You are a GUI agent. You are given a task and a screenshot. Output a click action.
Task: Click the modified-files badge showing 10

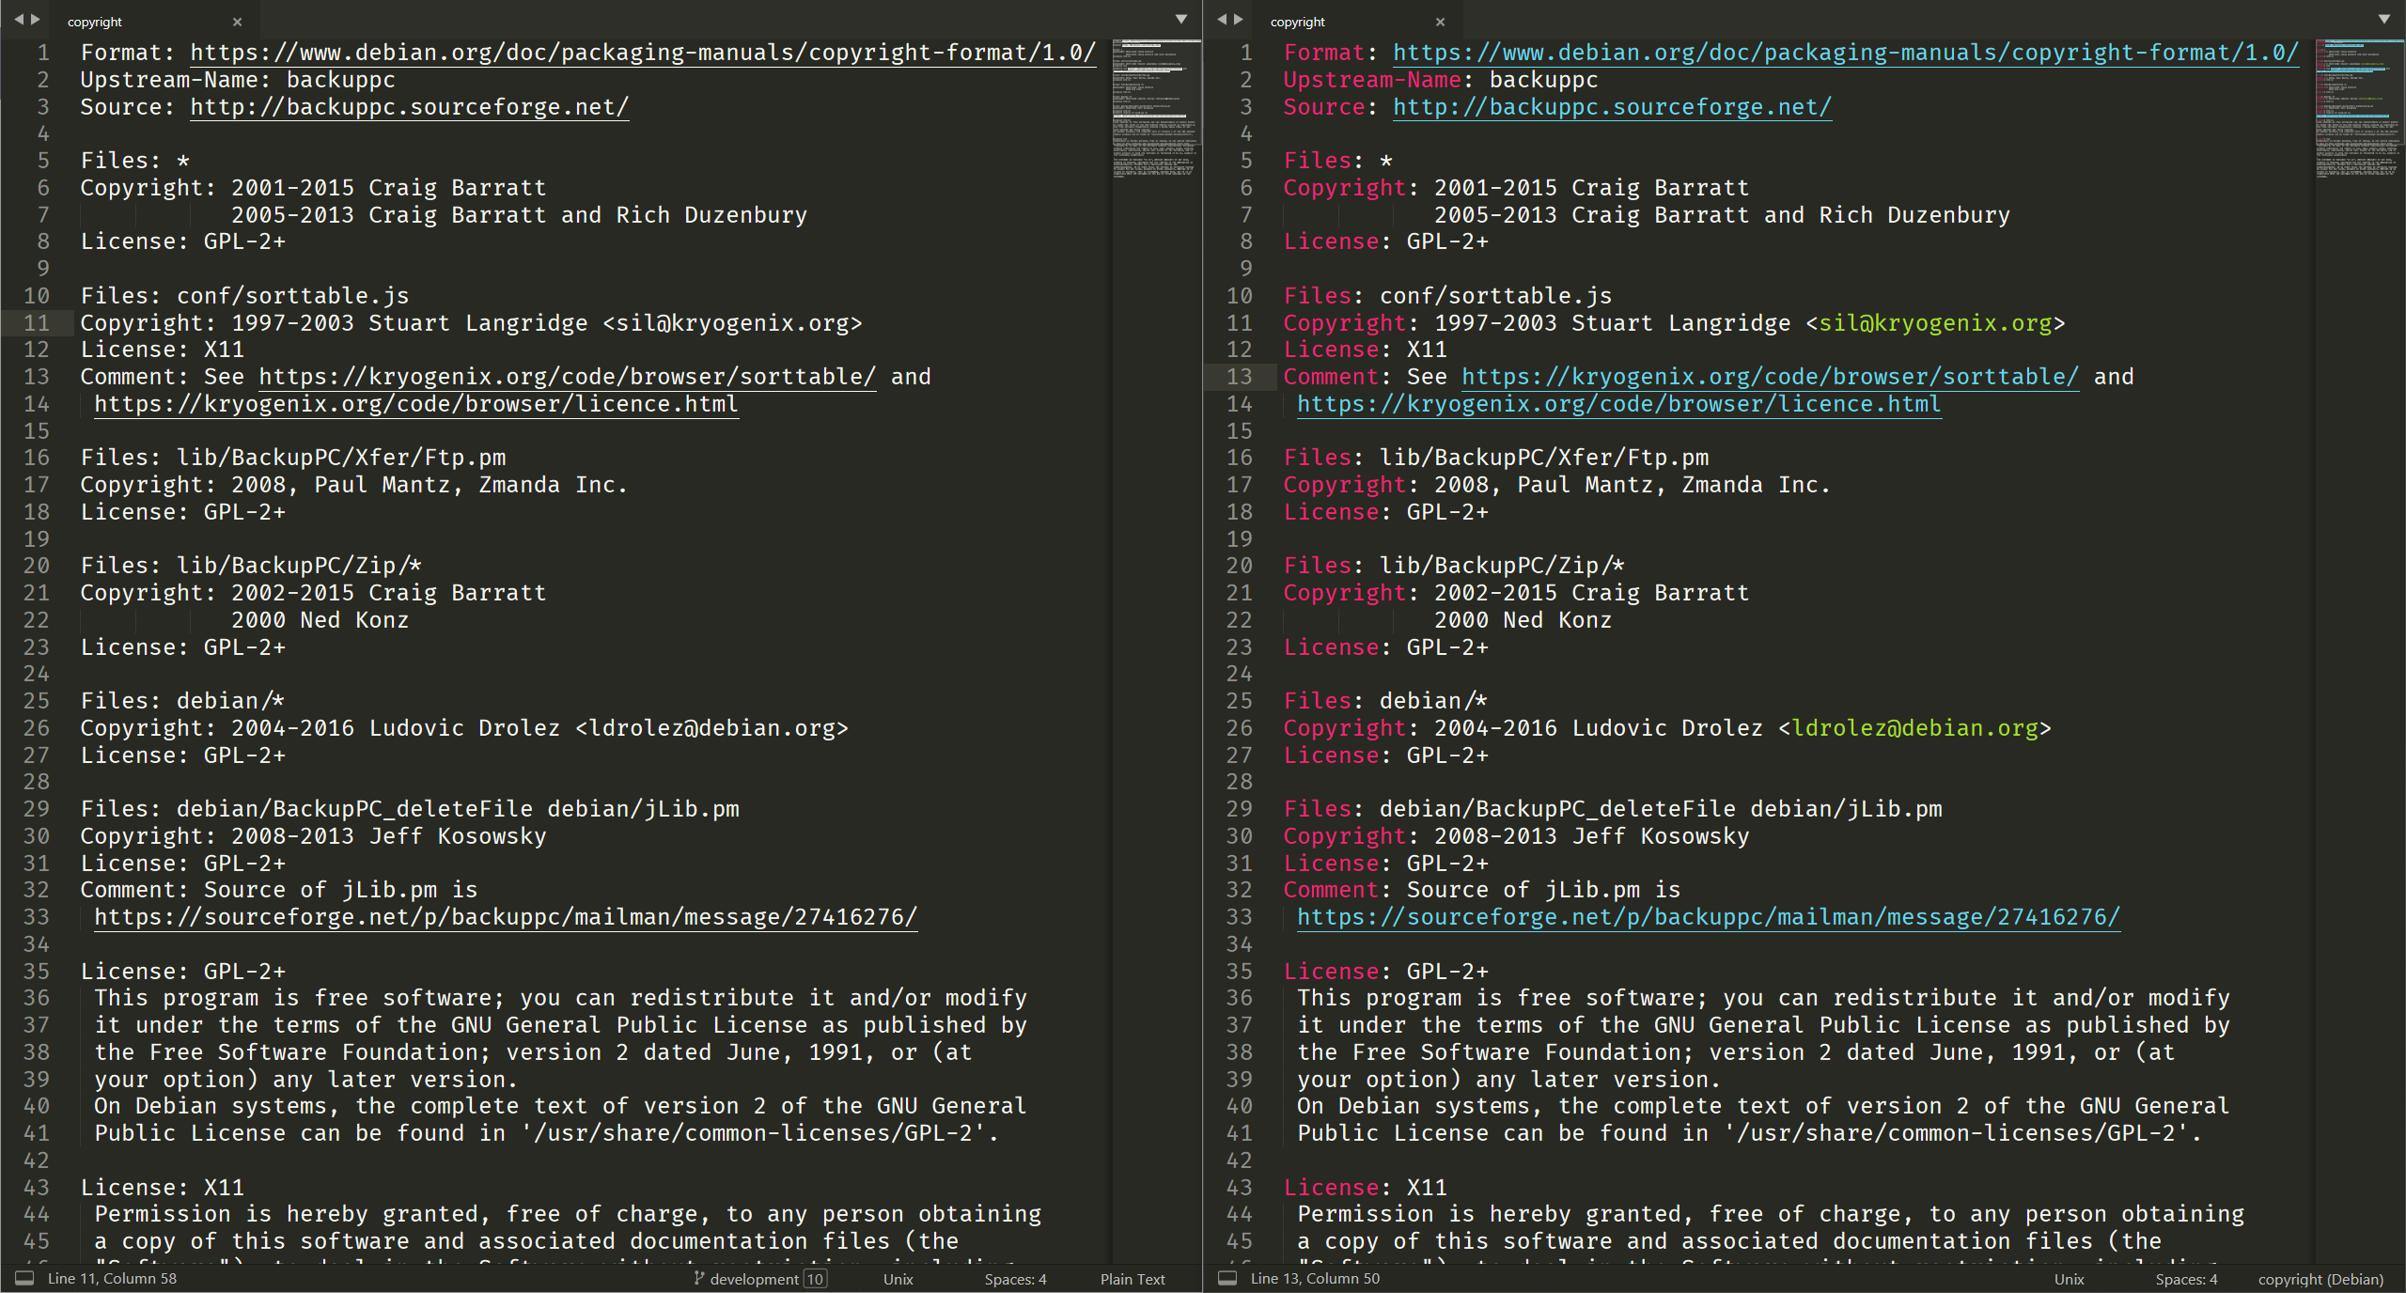[815, 1279]
